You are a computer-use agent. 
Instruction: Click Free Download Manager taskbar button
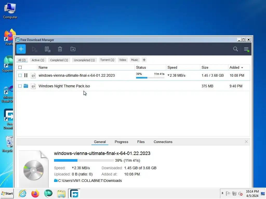(74, 193)
